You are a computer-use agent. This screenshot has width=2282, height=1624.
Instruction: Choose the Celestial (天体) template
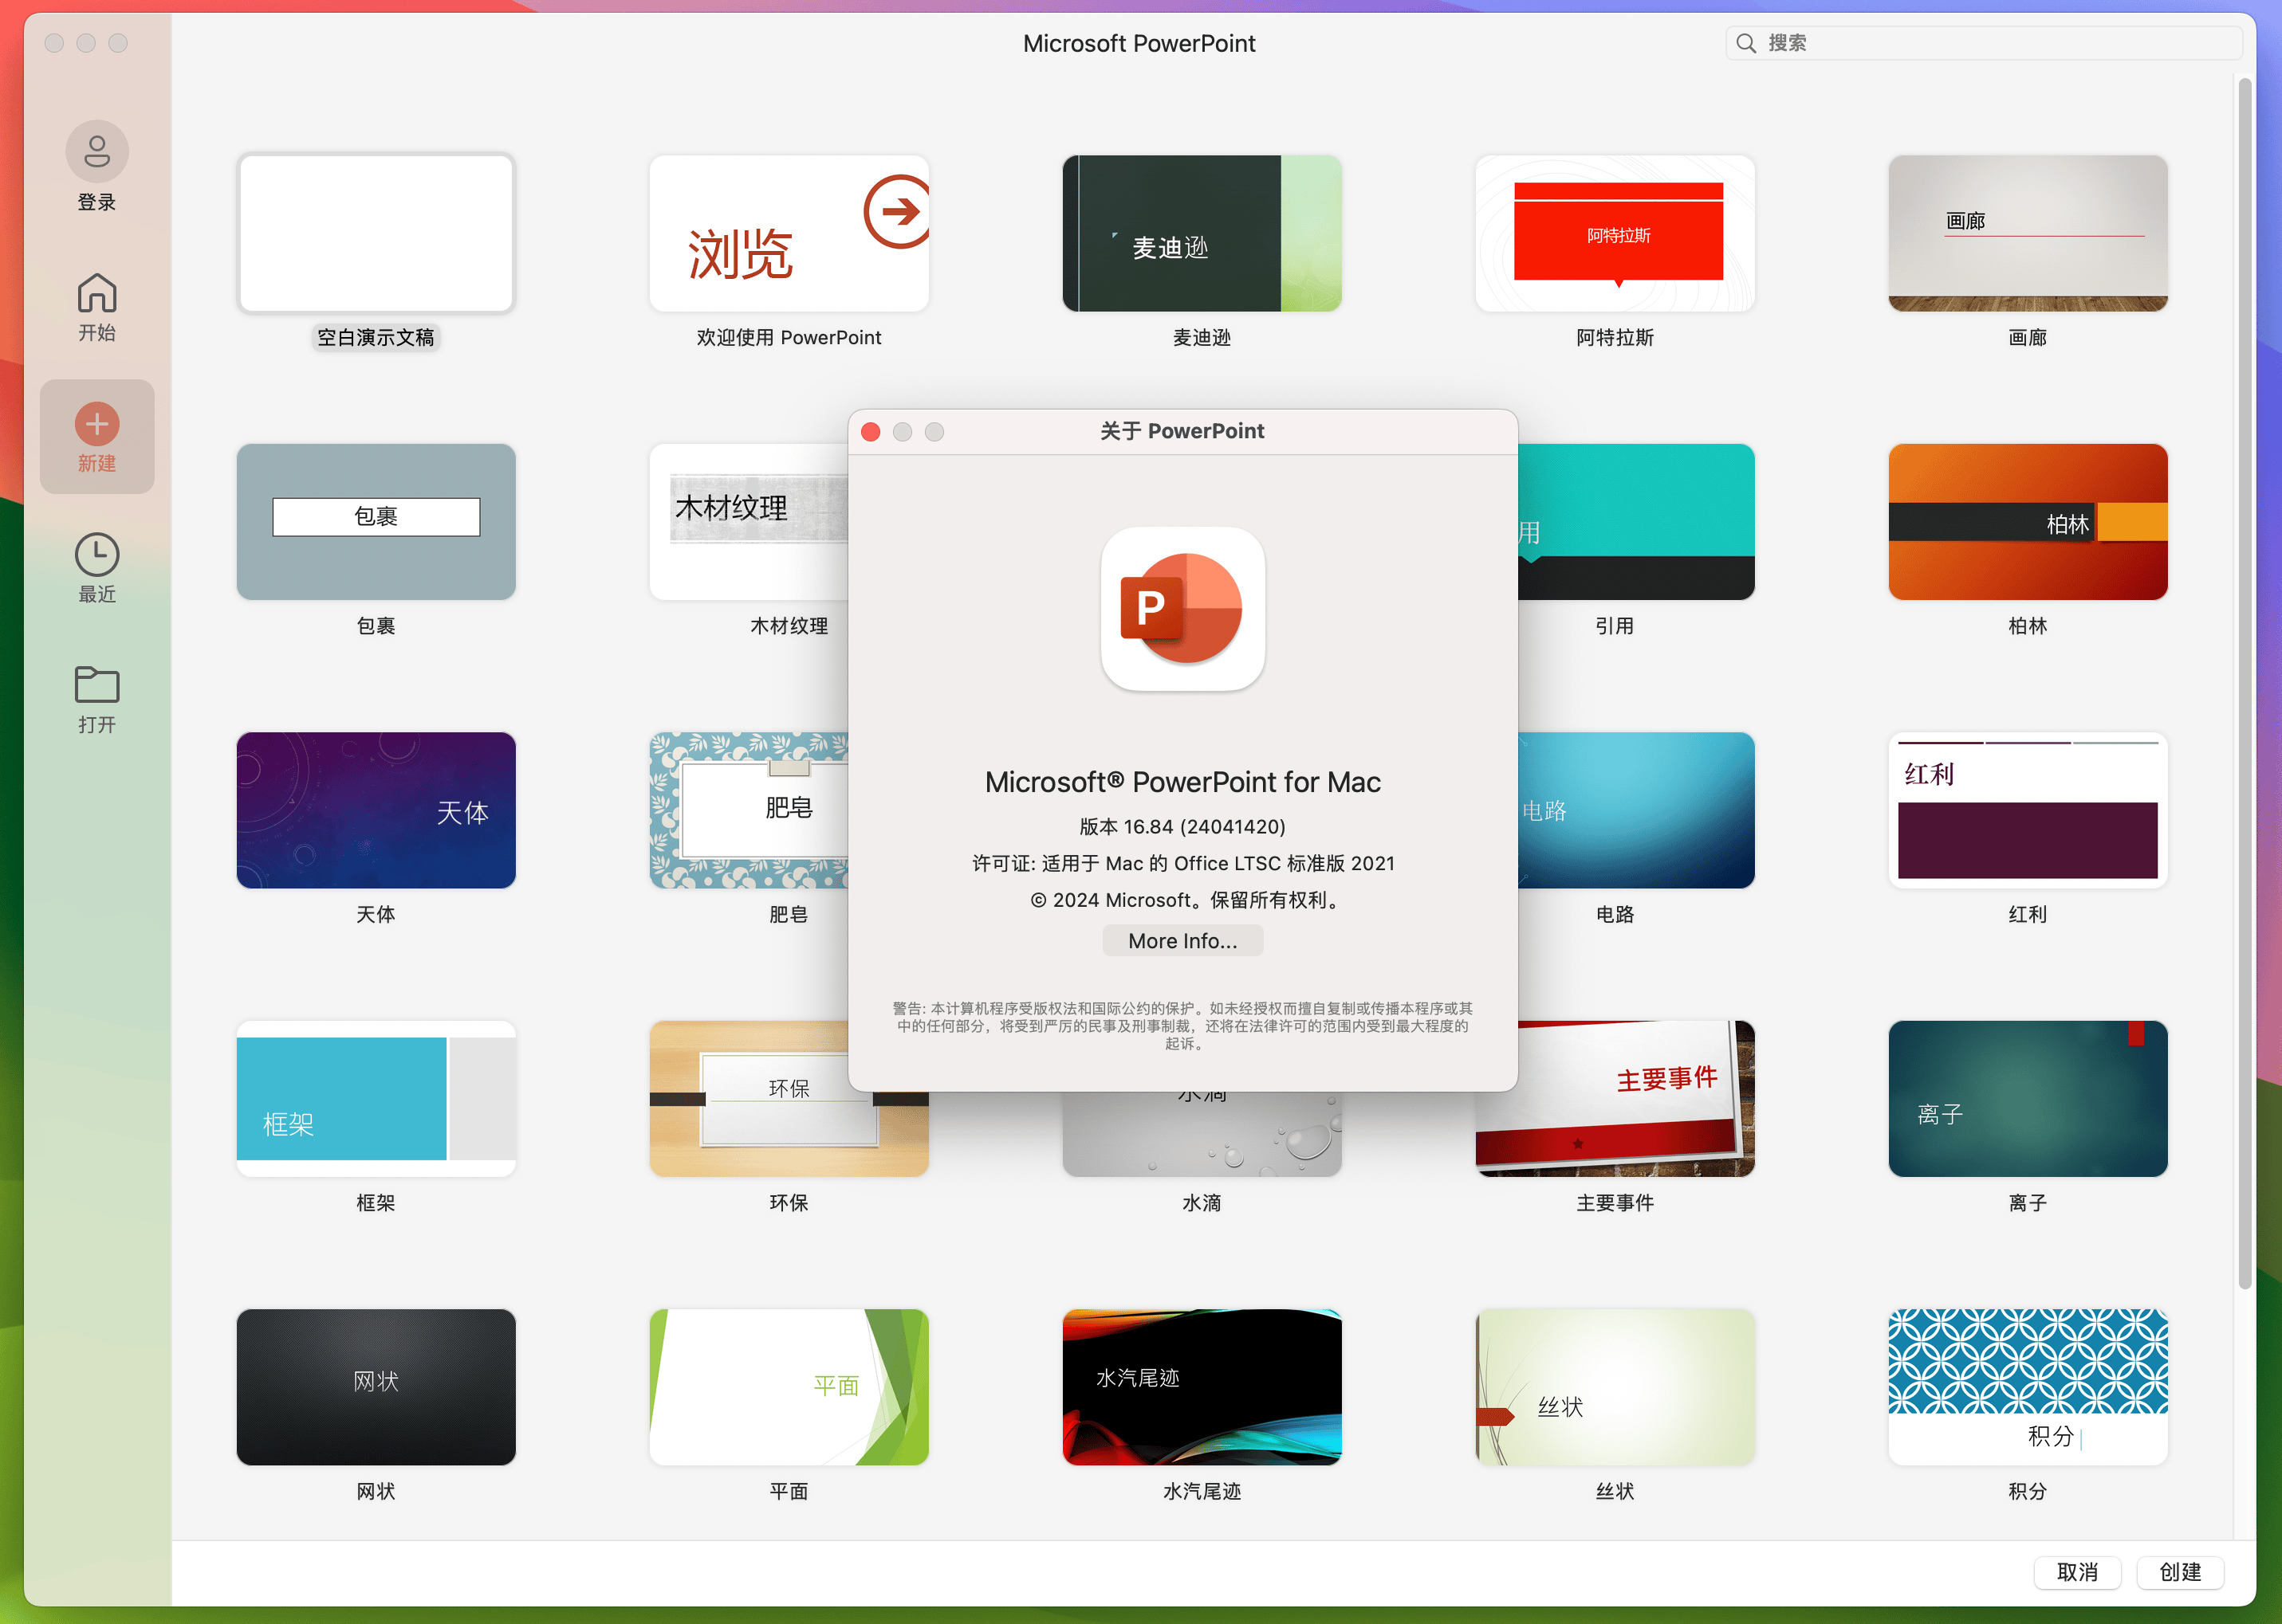pyautogui.click(x=376, y=810)
